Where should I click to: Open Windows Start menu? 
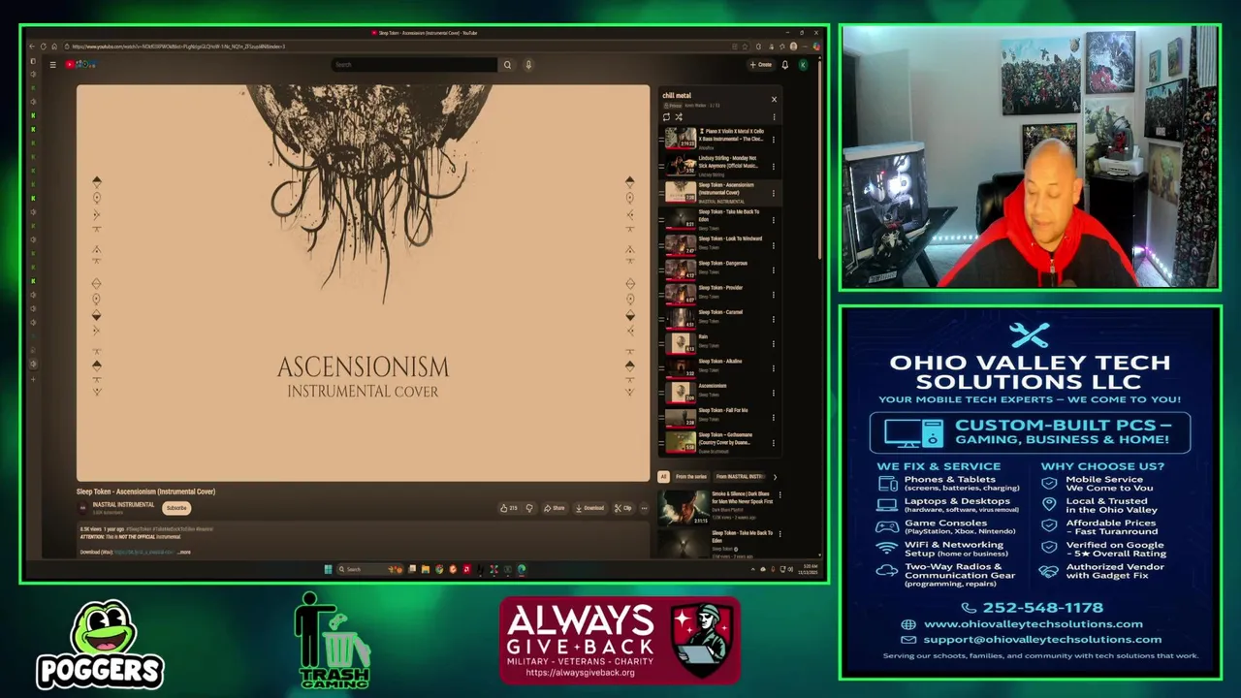(x=328, y=569)
